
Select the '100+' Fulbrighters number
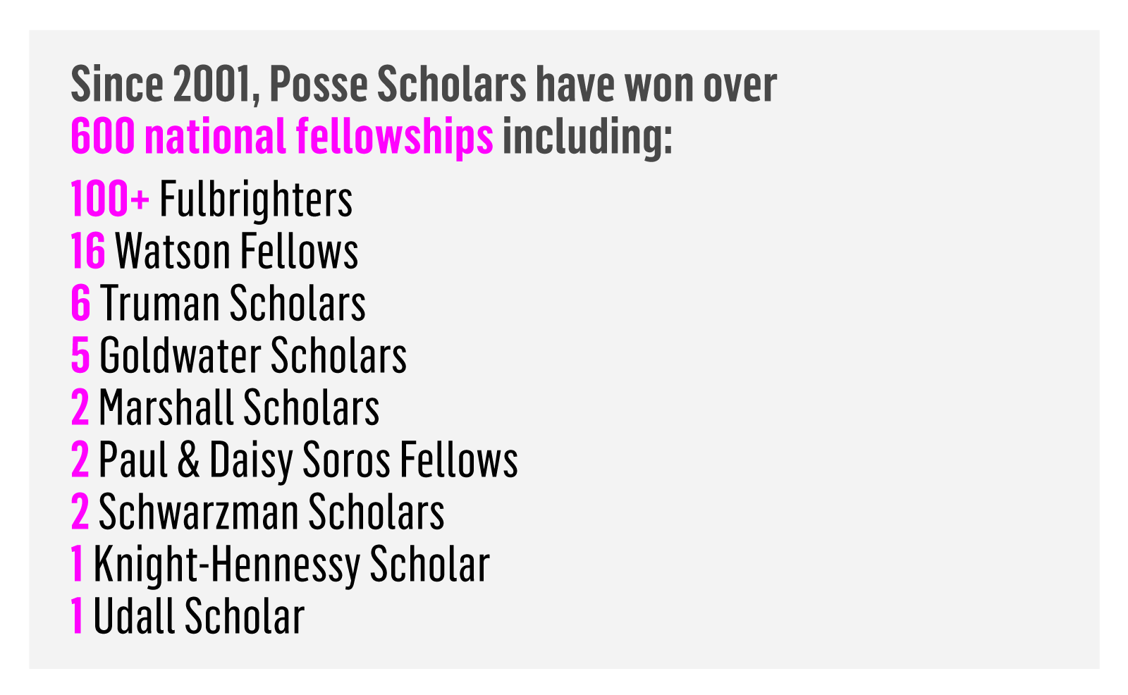(110, 199)
